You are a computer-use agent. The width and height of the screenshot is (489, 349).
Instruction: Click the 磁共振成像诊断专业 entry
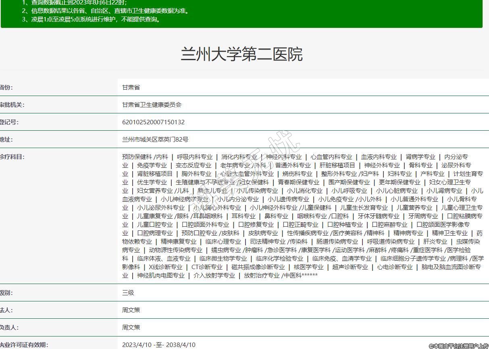coord(258,267)
